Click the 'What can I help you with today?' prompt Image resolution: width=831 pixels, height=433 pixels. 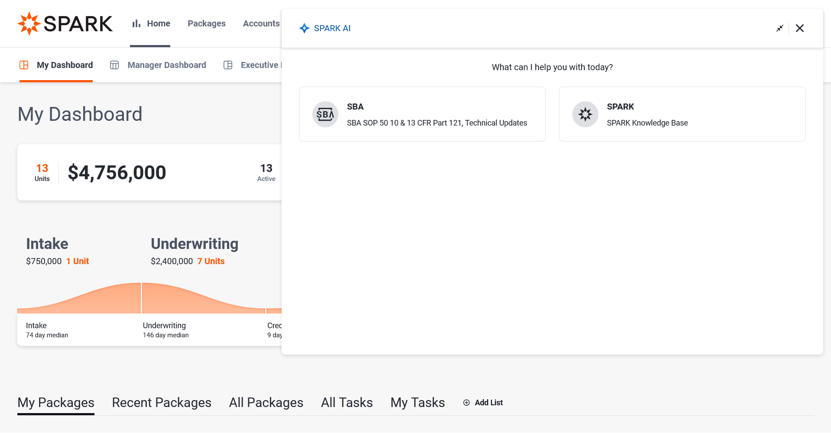(x=552, y=67)
